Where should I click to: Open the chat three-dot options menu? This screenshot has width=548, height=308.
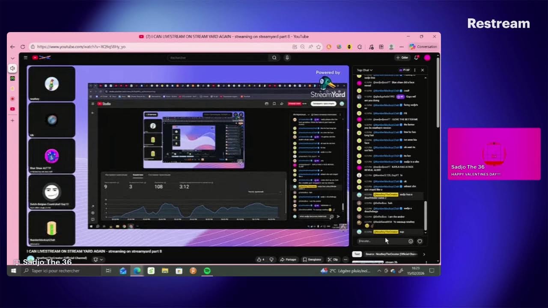(x=415, y=70)
